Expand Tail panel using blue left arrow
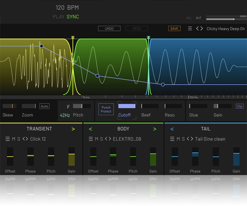The image size is (247, 206). 172,129
